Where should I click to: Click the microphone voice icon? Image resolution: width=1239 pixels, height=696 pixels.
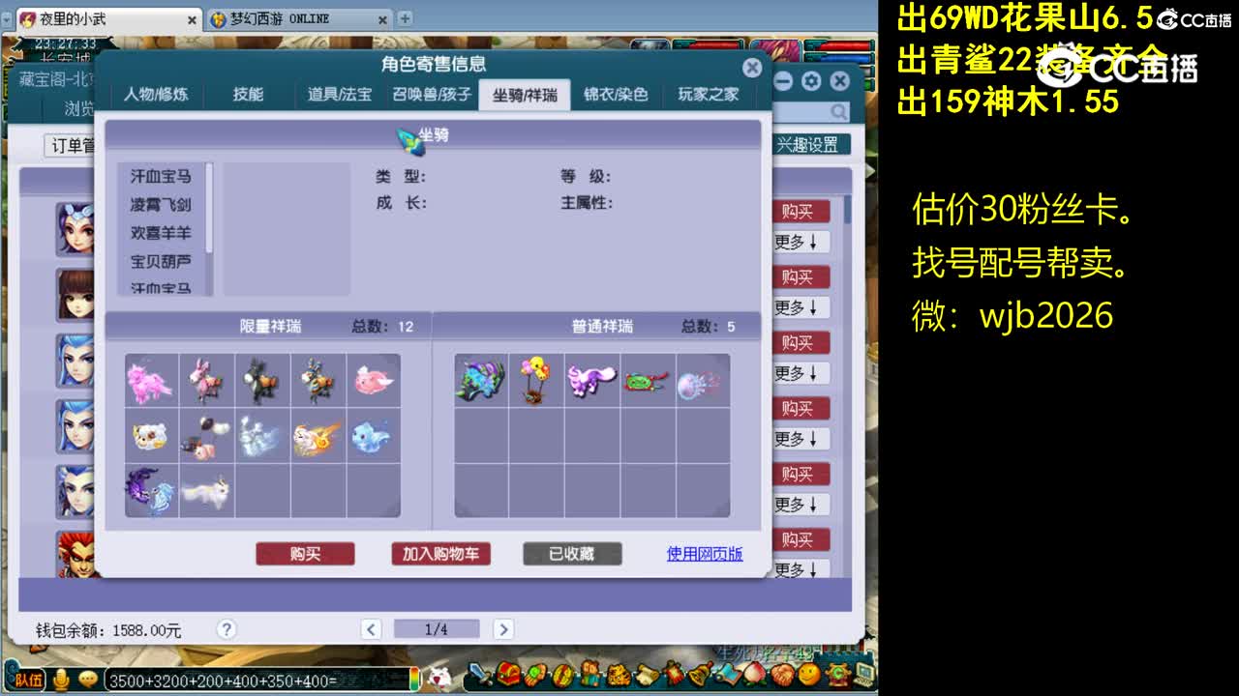(61, 681)
